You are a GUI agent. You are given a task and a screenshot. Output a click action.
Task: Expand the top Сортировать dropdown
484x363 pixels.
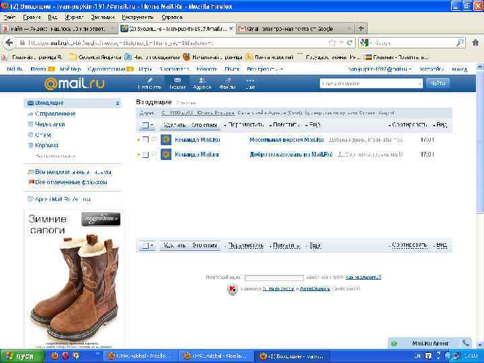[x=408, y=125]
